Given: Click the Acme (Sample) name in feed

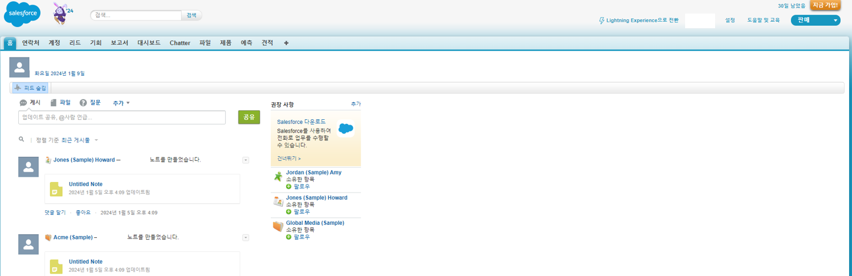Looking at the screenshot, I should (73, 237).
